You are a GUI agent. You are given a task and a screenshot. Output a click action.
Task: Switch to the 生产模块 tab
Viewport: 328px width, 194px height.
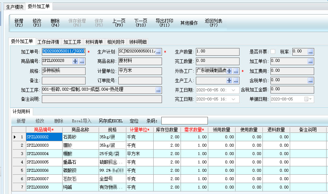15,7
